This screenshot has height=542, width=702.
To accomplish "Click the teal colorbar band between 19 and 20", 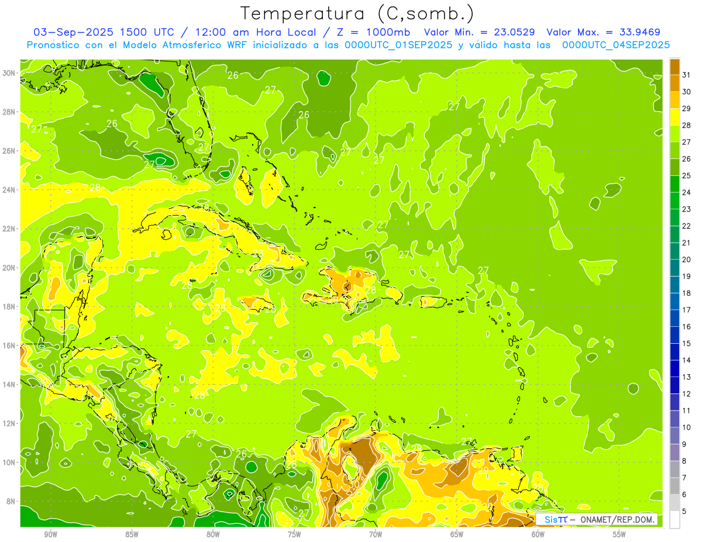I will point(675,268).
